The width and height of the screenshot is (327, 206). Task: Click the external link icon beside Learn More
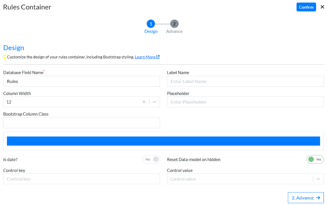pos(158,57)
